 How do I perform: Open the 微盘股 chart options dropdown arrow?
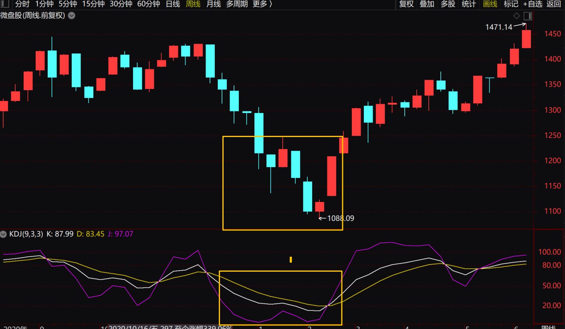[x=72, y=16]
